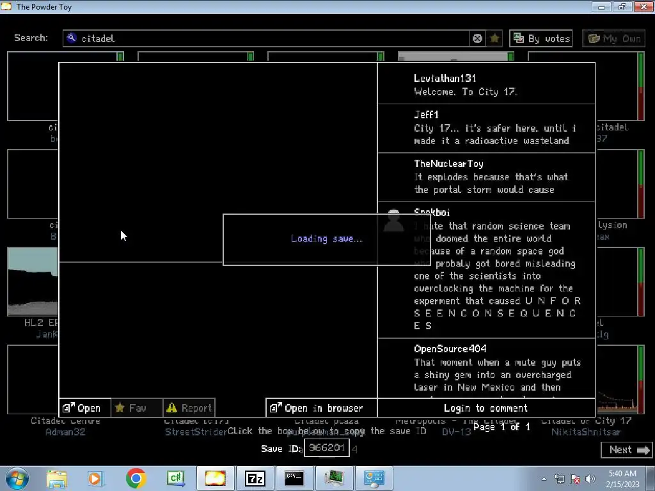Go to the Next results page
The width and height of the screenshot is (655, 491).
pos(626,449)
